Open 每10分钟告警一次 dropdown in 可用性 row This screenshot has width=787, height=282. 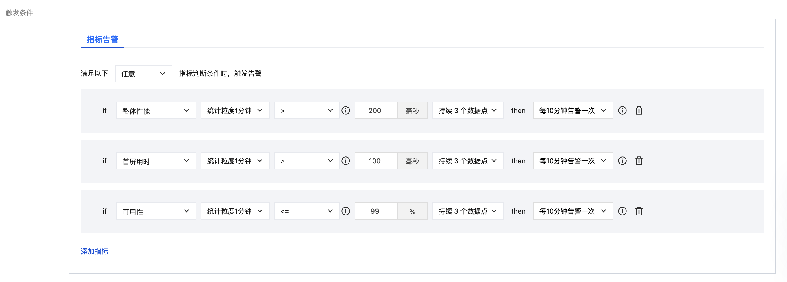573,211
